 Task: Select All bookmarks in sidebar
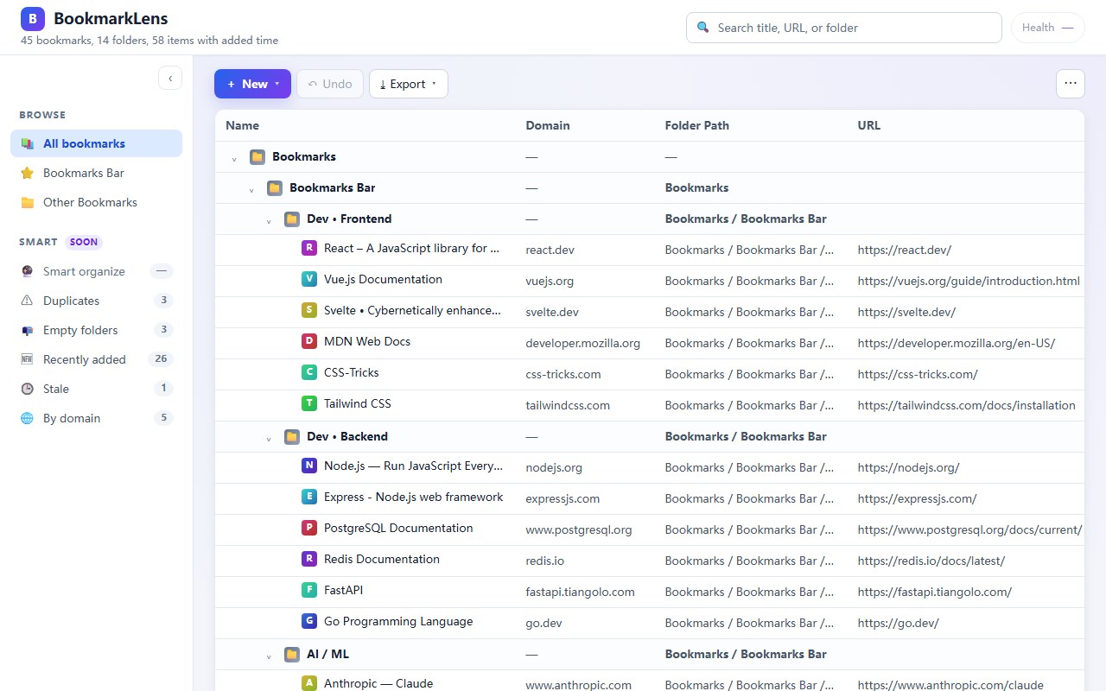coord(96,143)
